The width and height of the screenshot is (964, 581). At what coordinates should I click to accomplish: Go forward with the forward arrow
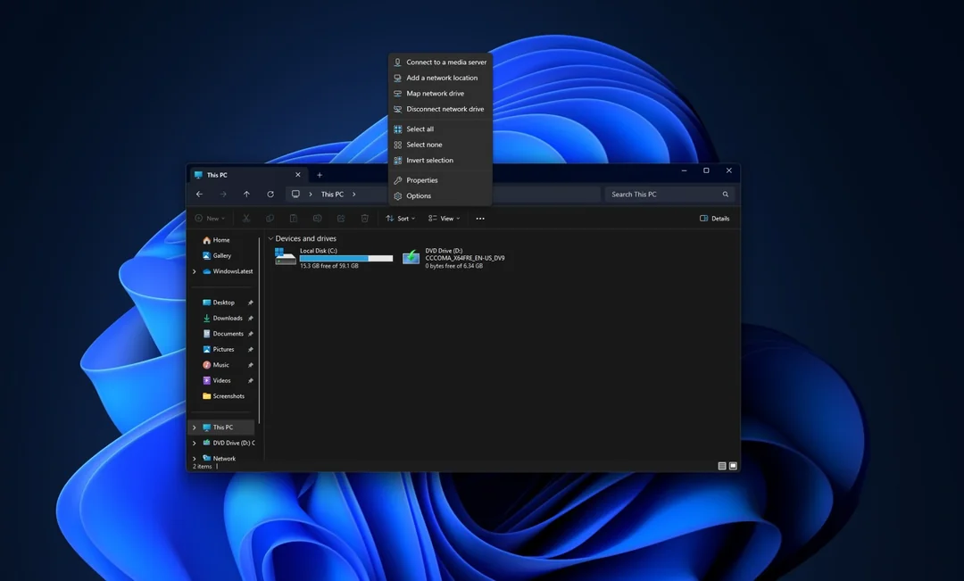(x=223, y=195)
